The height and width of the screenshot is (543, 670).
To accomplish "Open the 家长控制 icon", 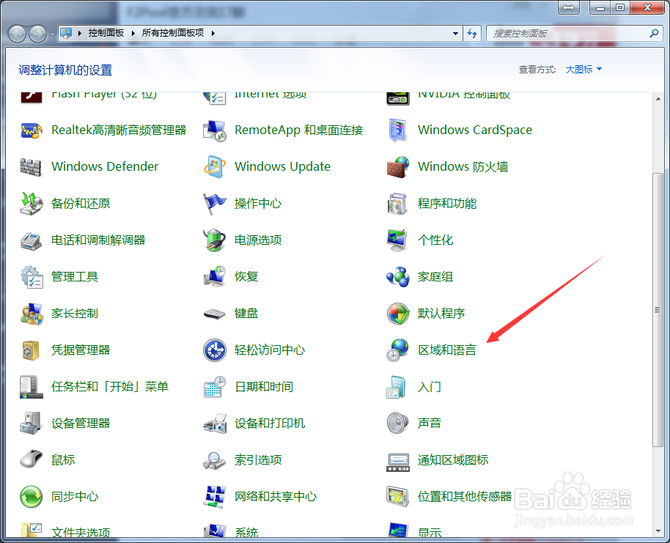I will point(32,314).
